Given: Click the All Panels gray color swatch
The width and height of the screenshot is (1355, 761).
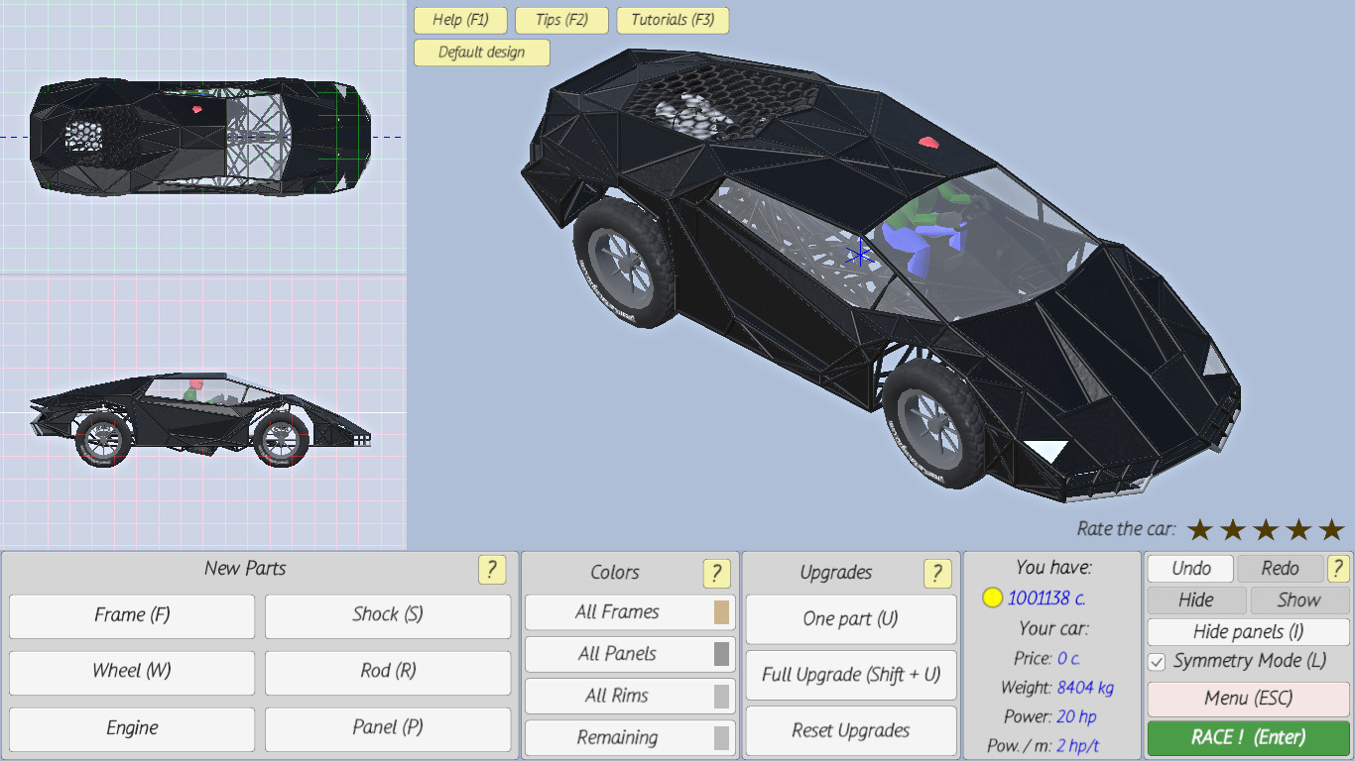Looking at the screenshot, I should click(721, 654).
